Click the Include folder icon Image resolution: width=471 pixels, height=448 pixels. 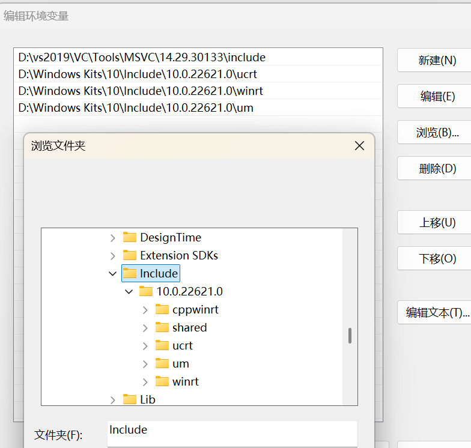pos(130,273)
